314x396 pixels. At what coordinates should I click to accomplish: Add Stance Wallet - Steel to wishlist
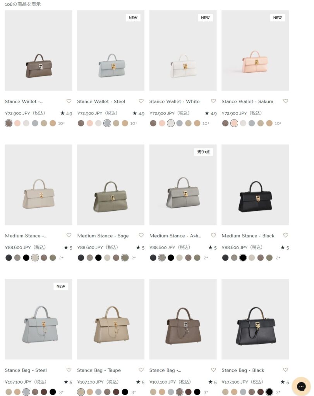(141, 101)
